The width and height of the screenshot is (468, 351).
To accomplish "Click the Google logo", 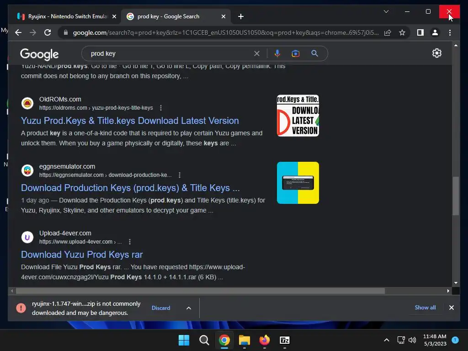I will (x=39, y=54).
